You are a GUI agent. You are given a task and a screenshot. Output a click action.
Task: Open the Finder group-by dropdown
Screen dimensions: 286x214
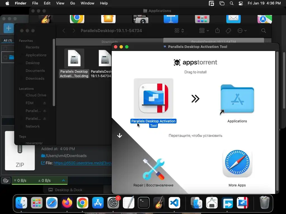coord(204,31)
